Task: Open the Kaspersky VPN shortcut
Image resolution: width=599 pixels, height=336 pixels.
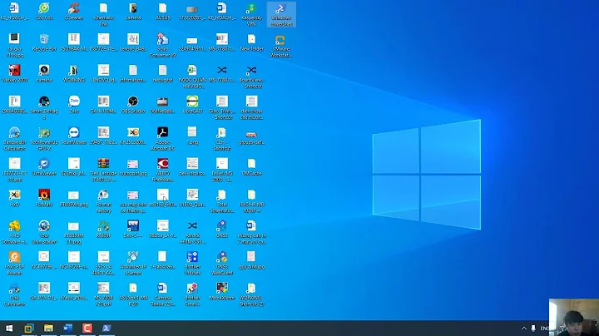Action: click(251, 14)
